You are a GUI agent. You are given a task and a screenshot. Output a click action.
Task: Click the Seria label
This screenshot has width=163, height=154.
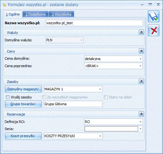click(x=9, y=129)
